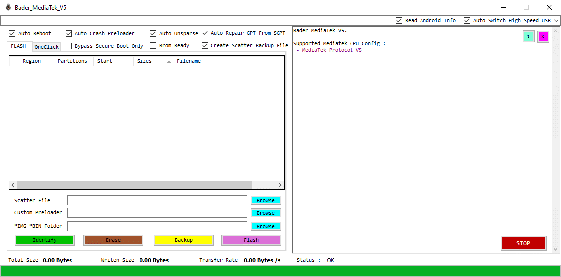
Task: Expand the top-right toolbar dropdown chevron
Action: point(556,21)
